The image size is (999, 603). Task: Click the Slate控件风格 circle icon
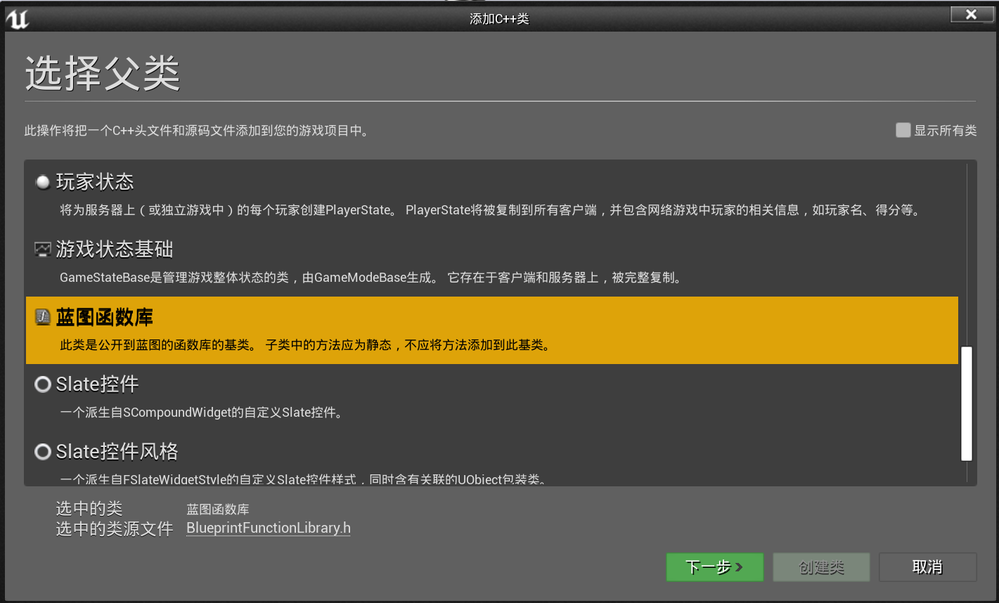tap(42, 451)
